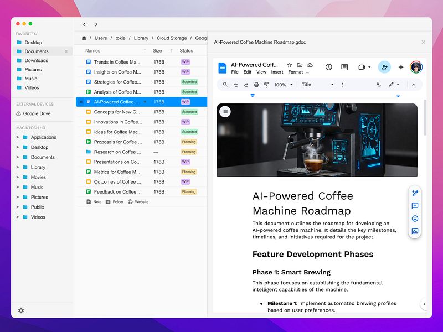Screen dimensions: 443x332
Task: Open the zoom 100% dropdown
Action: pyautogui.click(x=284, y=85)
